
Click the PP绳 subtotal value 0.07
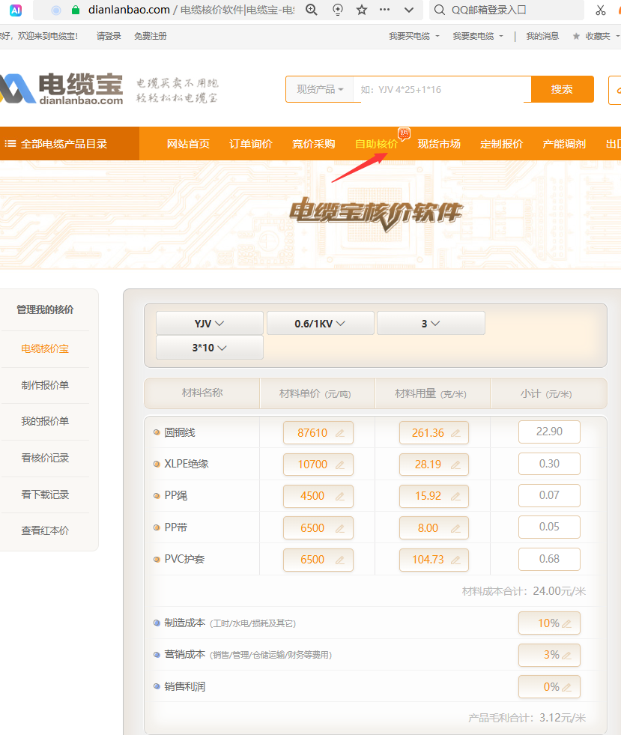coord(549,495)
